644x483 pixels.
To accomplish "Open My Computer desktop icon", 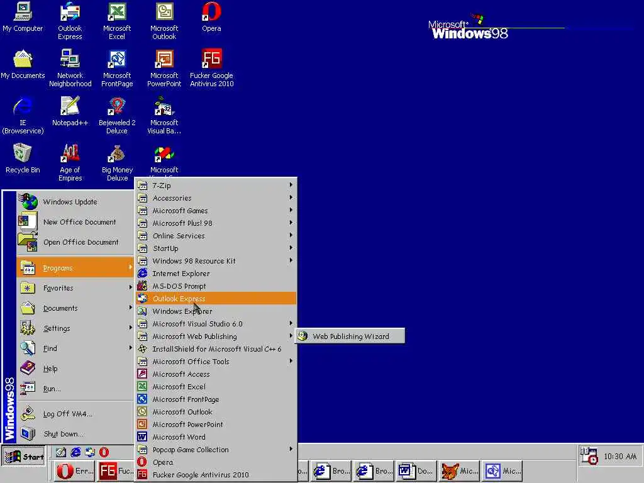I will [23, 17].
